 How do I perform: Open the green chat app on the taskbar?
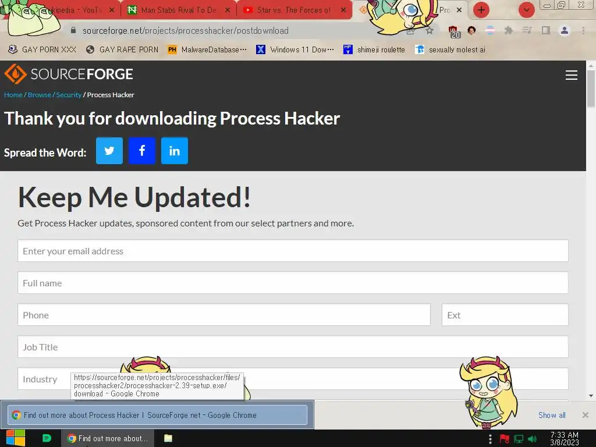pyautogui.click(x=47, y=438)
